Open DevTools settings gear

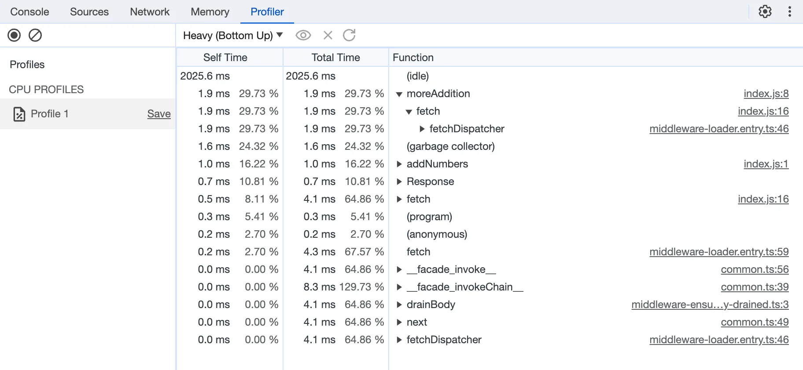coord(765,12)
